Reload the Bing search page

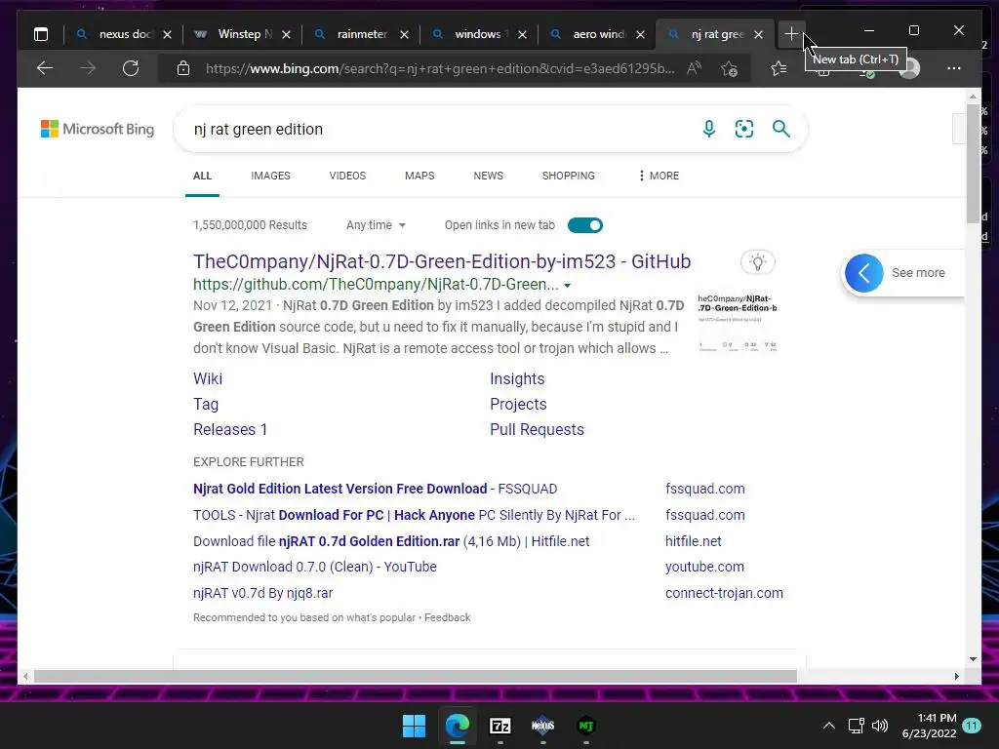pos(131,68)
